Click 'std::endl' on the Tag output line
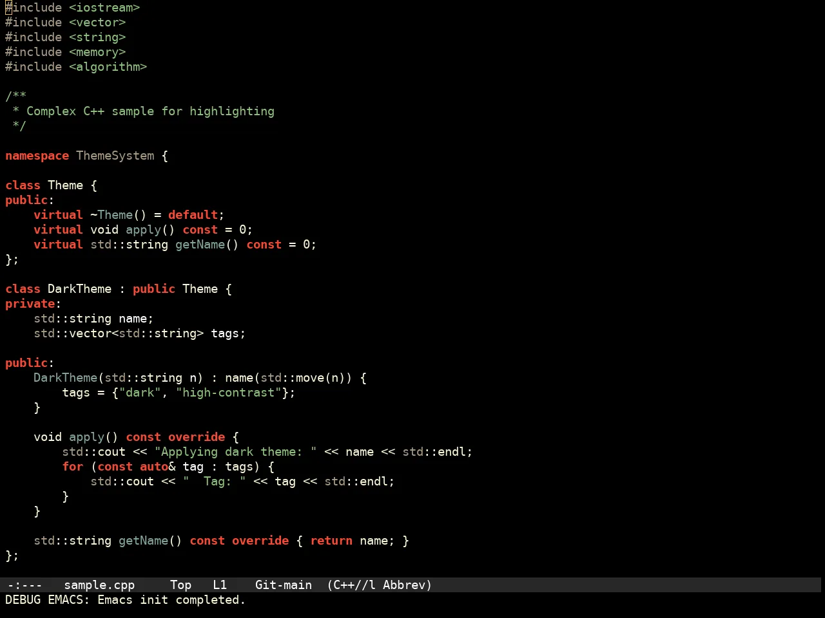The image size is (825, 618). tap(356, 482)
